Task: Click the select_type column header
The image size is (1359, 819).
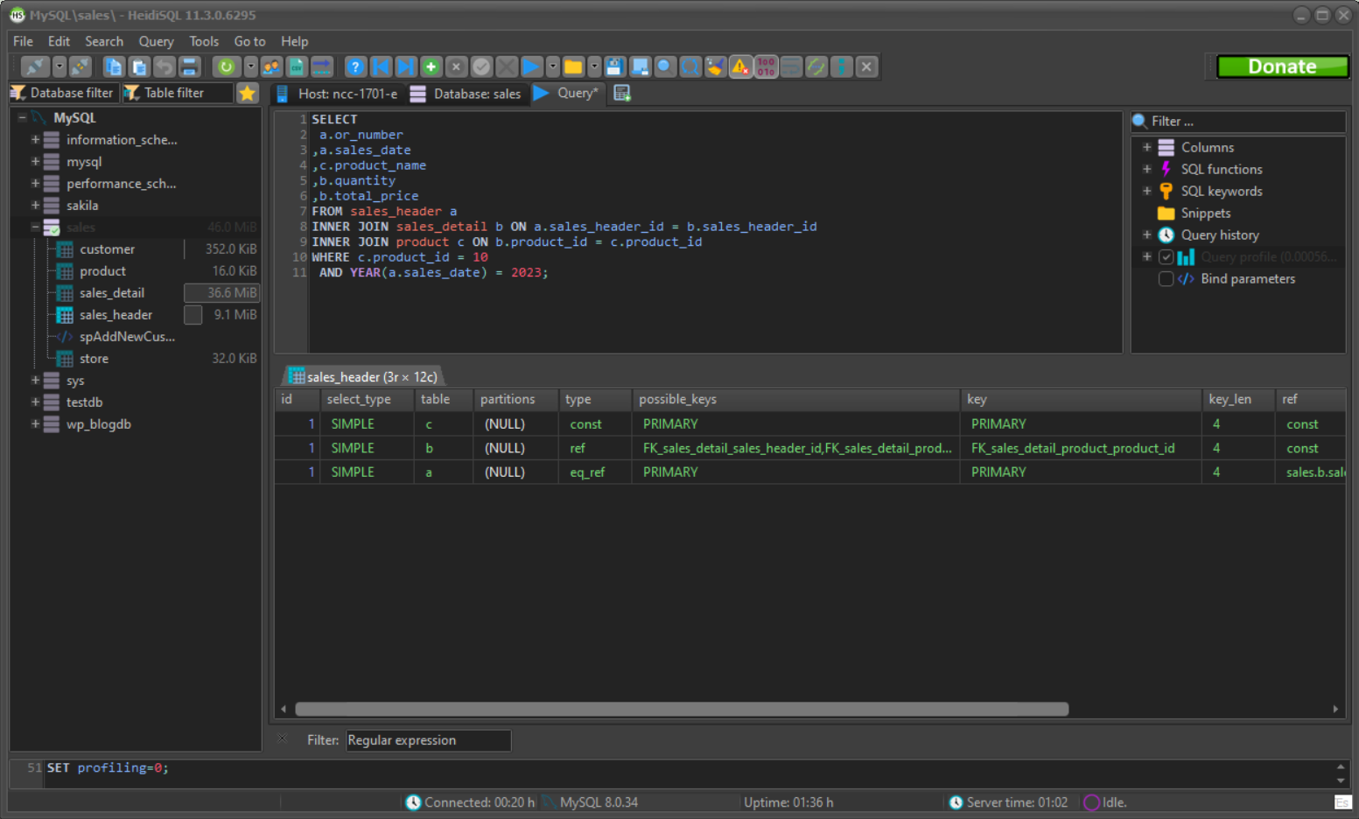Action: (x=367, y=399)
